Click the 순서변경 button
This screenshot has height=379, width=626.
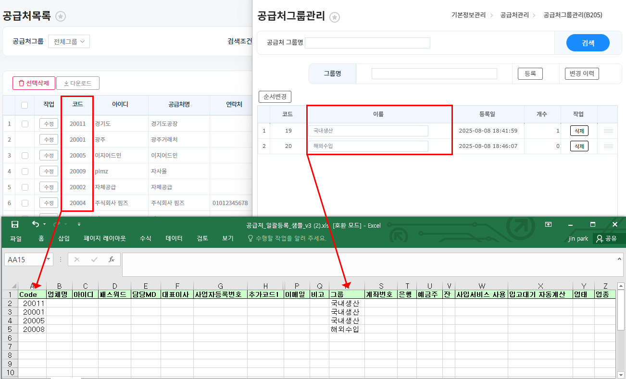tap(275, 97)
